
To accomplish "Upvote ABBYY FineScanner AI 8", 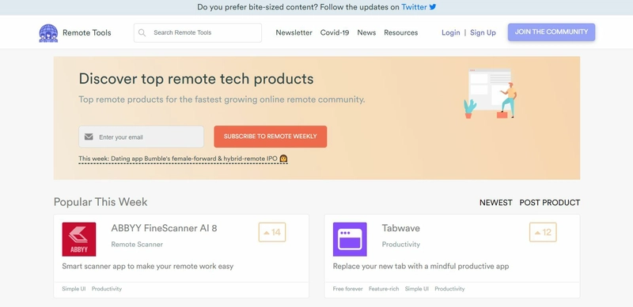I will click(272, 233).
